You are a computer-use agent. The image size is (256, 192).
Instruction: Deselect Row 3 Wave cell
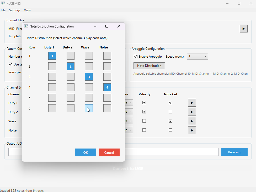point(89,77)
